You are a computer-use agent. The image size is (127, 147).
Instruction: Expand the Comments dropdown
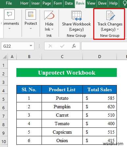(9, 29)
